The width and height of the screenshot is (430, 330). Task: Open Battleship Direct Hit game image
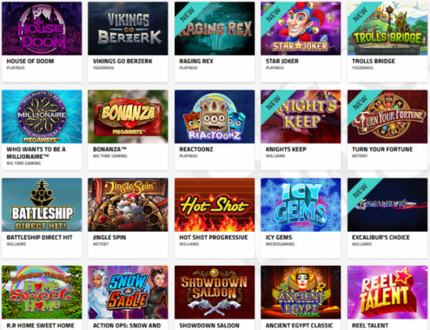[42, 205]
